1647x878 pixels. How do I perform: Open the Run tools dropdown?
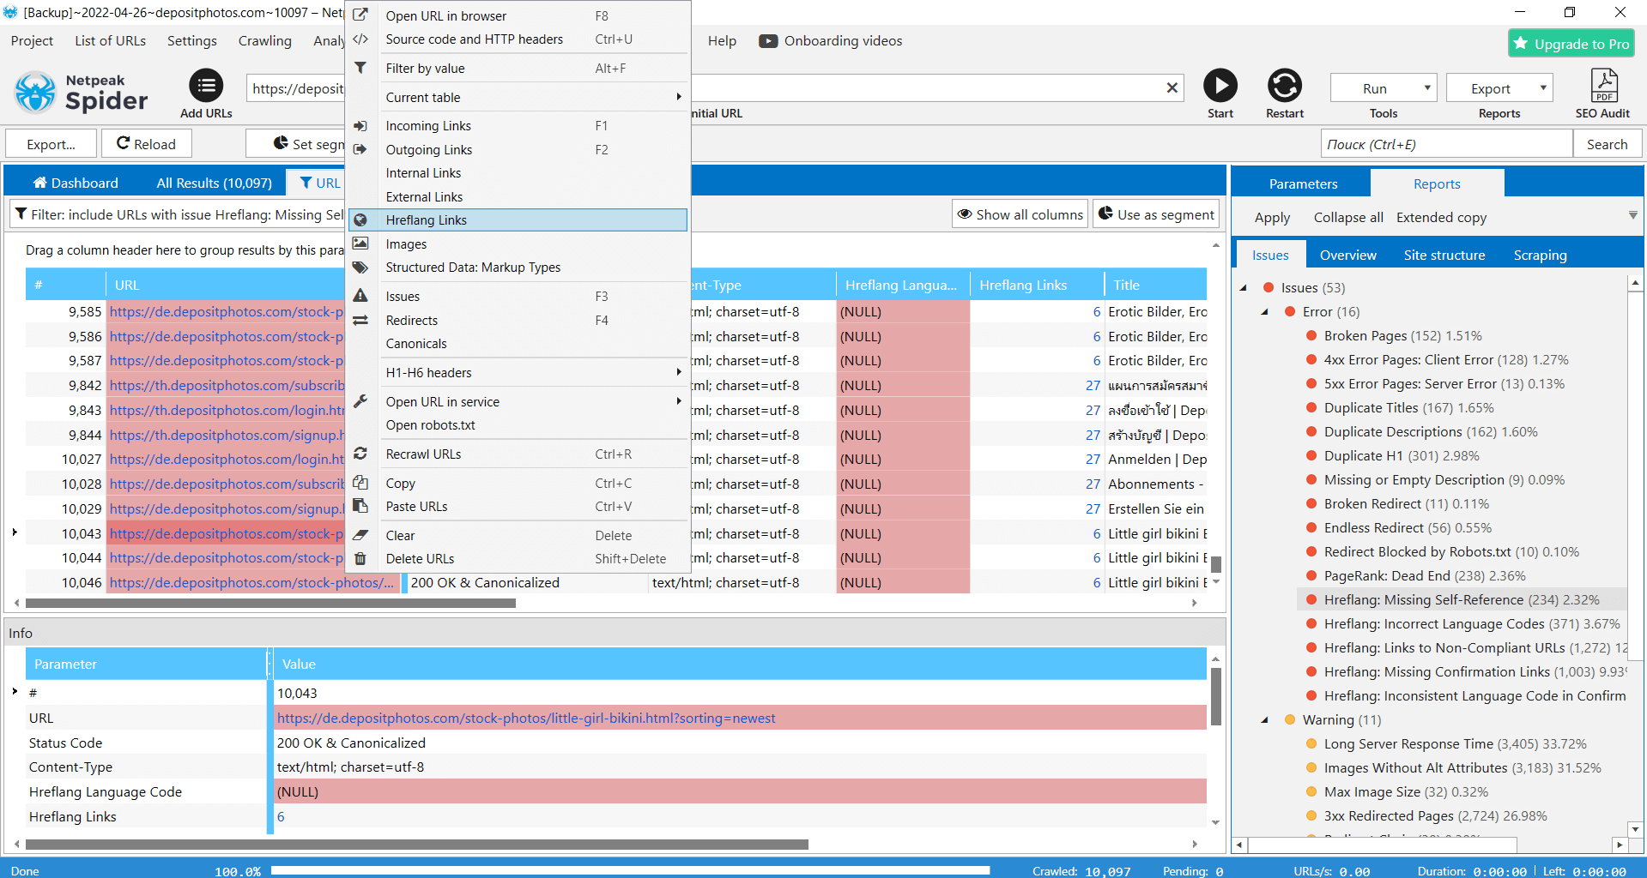(1384, 88)
